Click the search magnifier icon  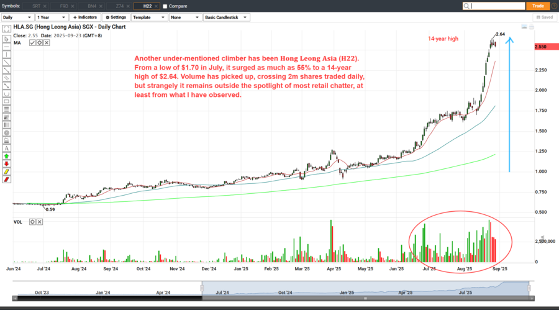pyautogui.click(x=466, y=6)
